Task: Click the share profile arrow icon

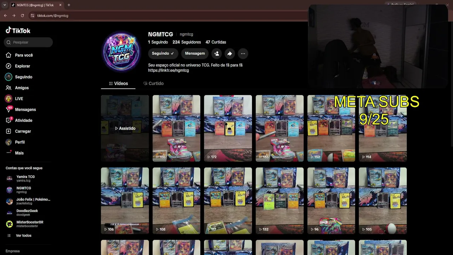Action: click(230, 53)
